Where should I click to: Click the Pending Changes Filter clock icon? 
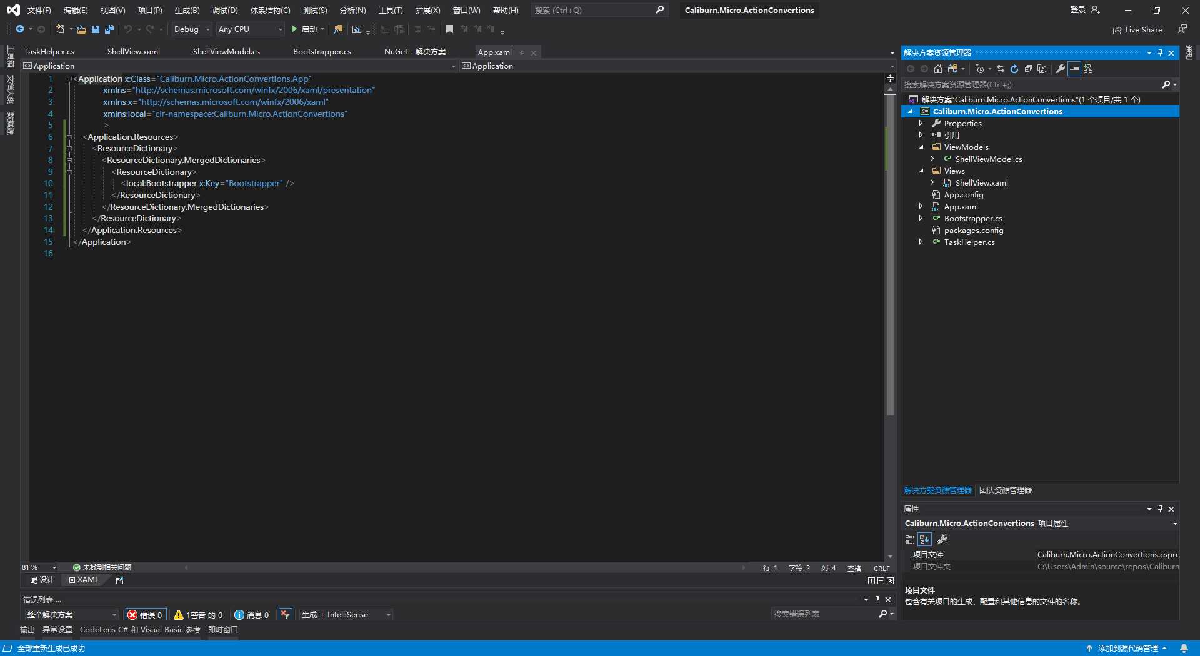pyautogui.click(x=980, y=69)
